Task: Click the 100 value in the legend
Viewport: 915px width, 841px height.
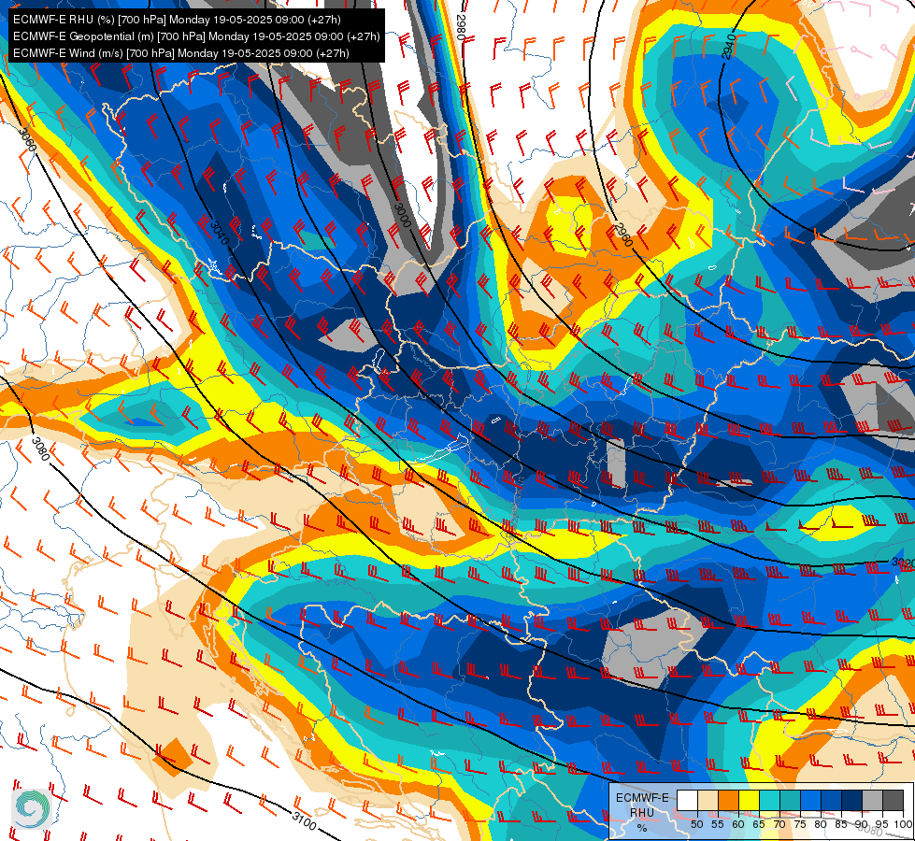Action: [x=903, y=825]
